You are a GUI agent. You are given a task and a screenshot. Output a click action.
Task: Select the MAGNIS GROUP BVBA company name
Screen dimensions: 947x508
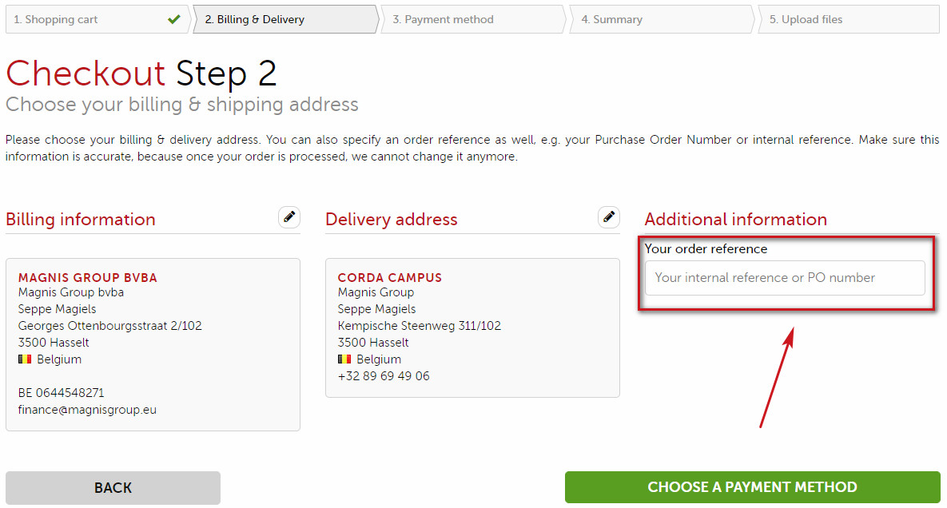[x=88, y=277]
